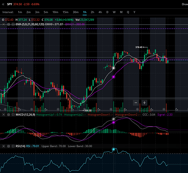The image size is (188, 173).
Task: Select the 30m interval
Action: tap(76, 12)
